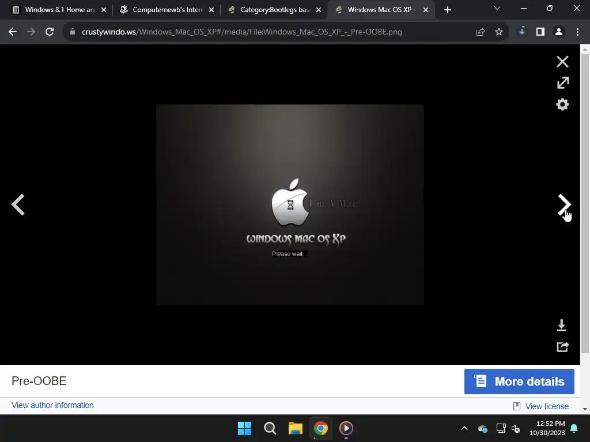Screen dimensions: 590x442
Task: Share or embed this file icon
Action: 562,346
